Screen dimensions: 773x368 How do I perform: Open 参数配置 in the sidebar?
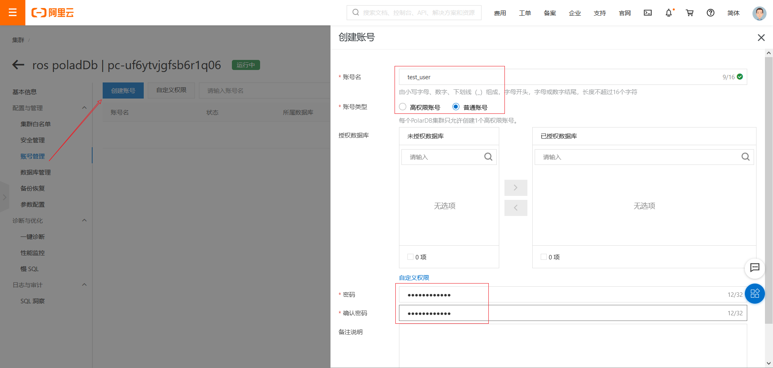click(x=33, y=204)
